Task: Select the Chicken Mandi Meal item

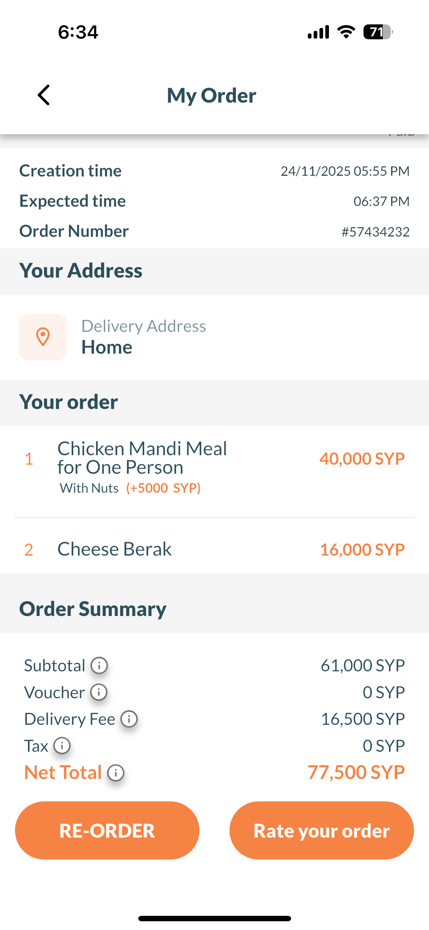Action: [142, 458]
